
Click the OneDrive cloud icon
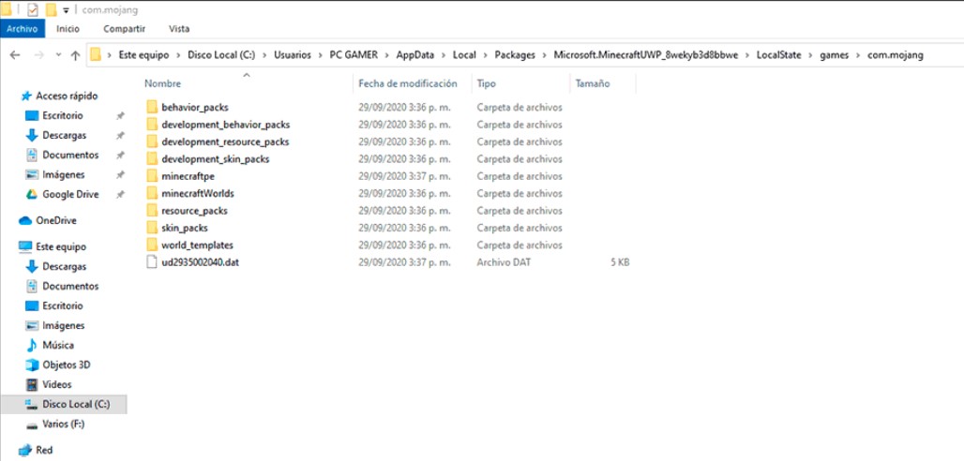(25, 220)
